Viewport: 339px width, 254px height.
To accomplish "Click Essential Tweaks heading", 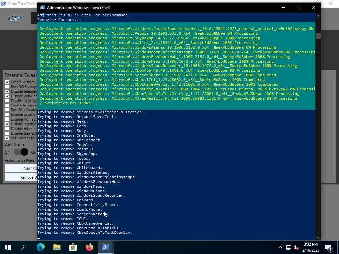I will [21, 75].
